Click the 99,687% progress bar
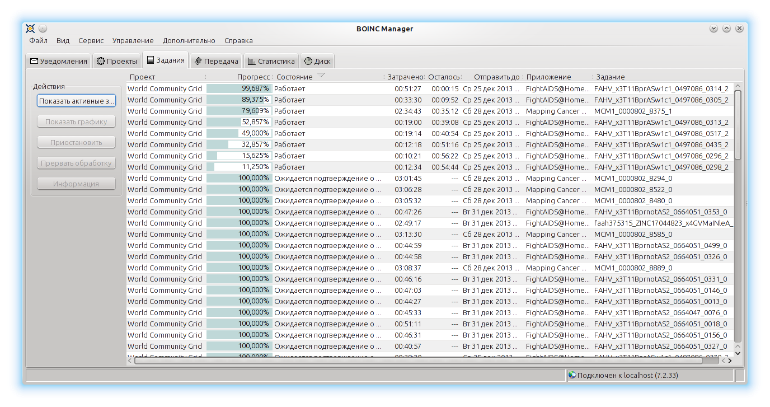This screenshot has width=770, height=407. pyautogui.click(x=239, y=88)
